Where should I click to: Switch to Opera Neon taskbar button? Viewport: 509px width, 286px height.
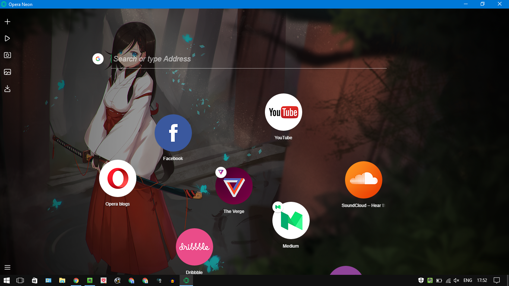pyautogui.click(x=186, y=280)
